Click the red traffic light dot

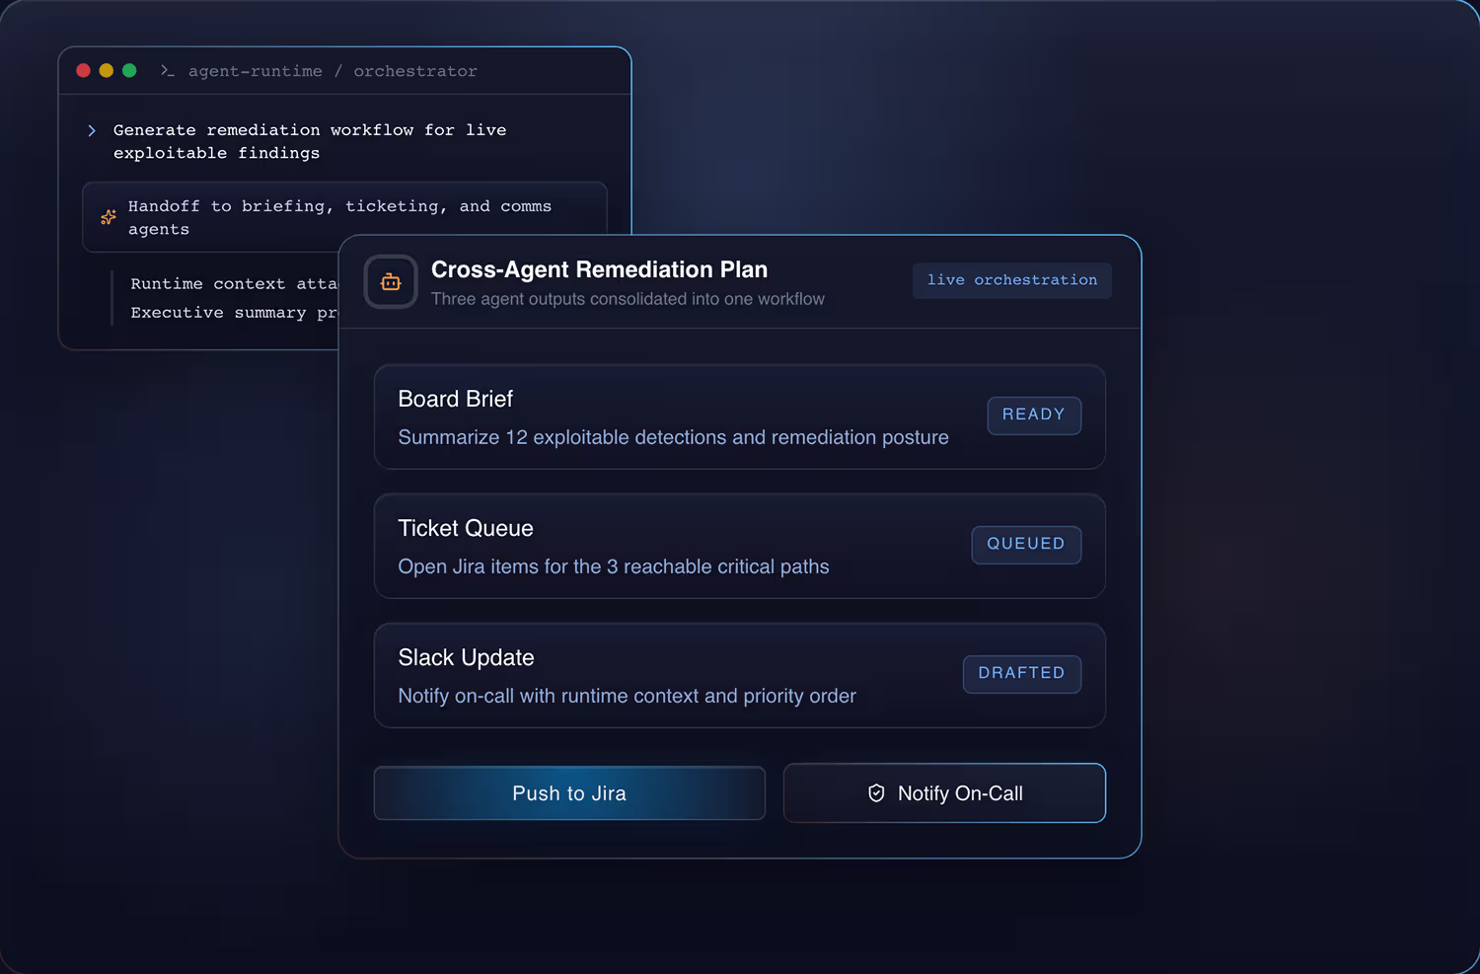[83, 70]
